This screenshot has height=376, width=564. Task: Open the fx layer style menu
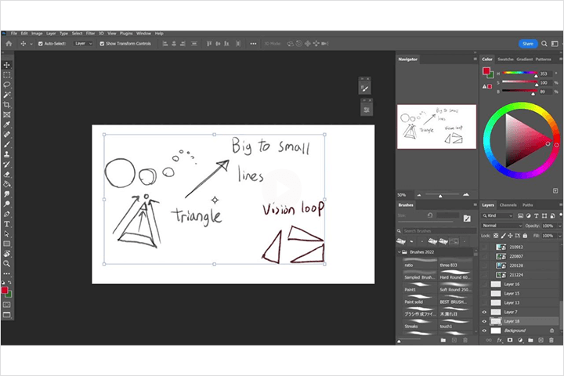tap(499, 340)
